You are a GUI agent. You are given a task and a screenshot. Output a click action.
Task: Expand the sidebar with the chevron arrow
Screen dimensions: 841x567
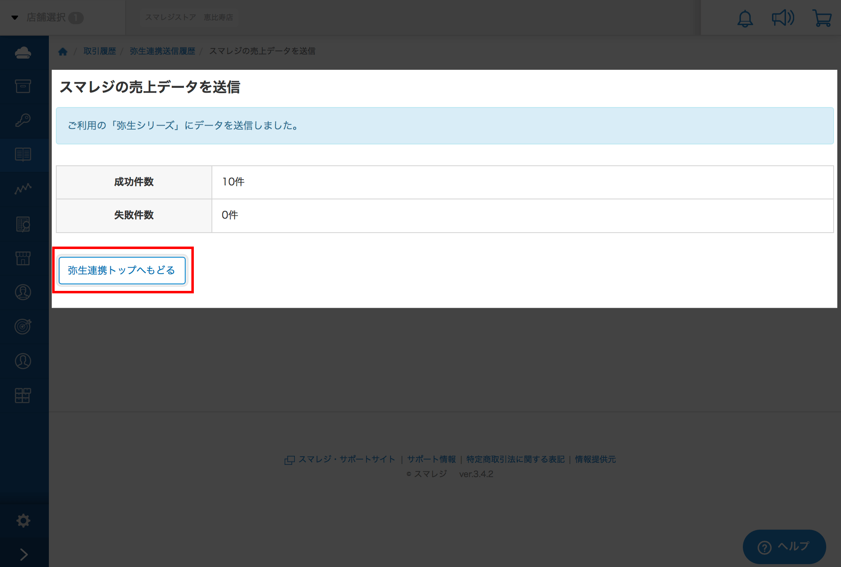[24, 554]
